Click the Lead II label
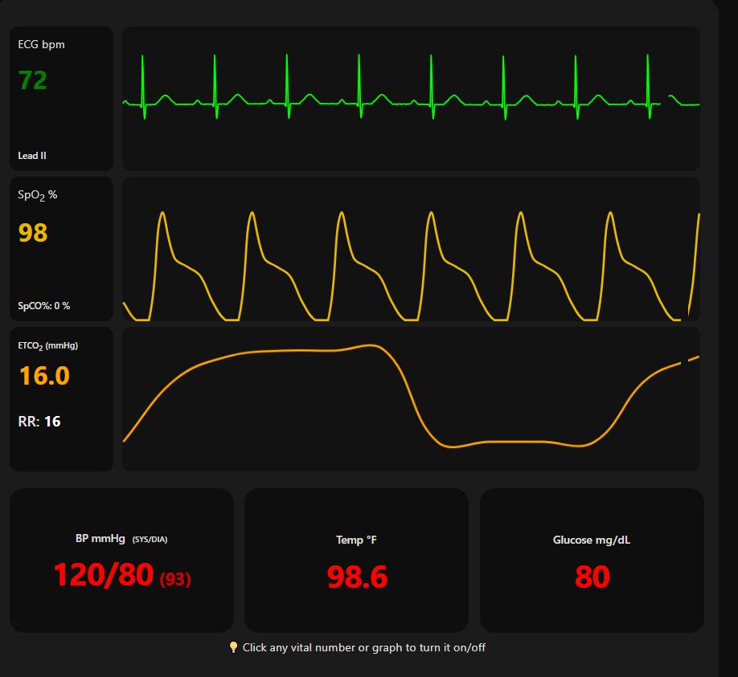 (32, 156)
